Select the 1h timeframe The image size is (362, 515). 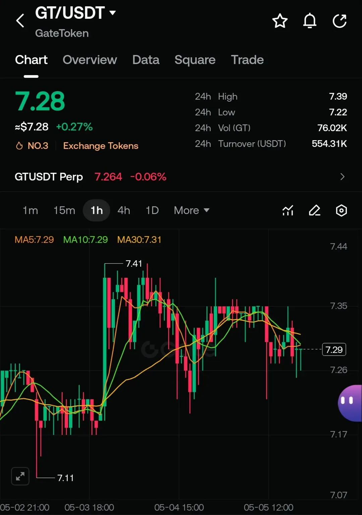(x=97, y=210)
